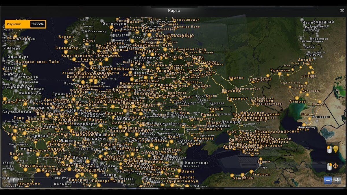
Task: Select the city label 'Белгород'
Action: [x=217, y=103]
